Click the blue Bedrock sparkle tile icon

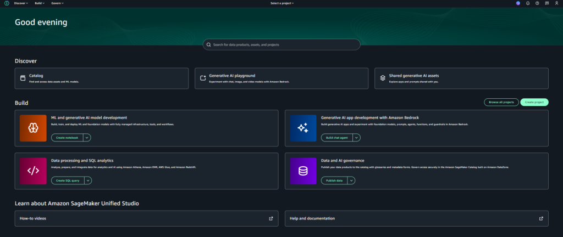[303, 128]
